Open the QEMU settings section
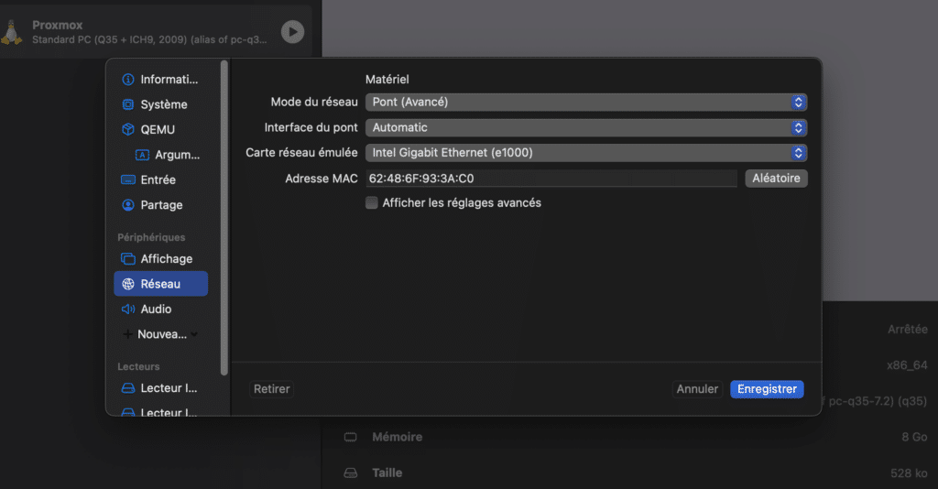 click(x=161, y=130)
